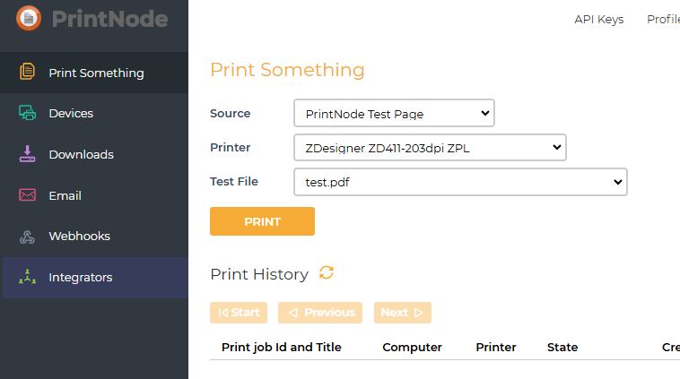The image size is (680, 379).
Task: Go to Next history page
Action: pyautogui.click(x=402, y=313)
